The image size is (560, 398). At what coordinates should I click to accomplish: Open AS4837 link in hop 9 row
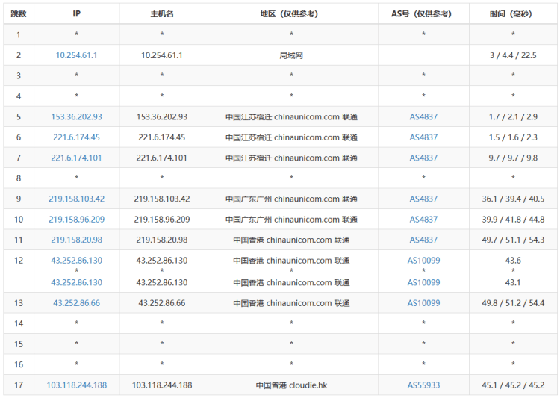click(423, 199)
